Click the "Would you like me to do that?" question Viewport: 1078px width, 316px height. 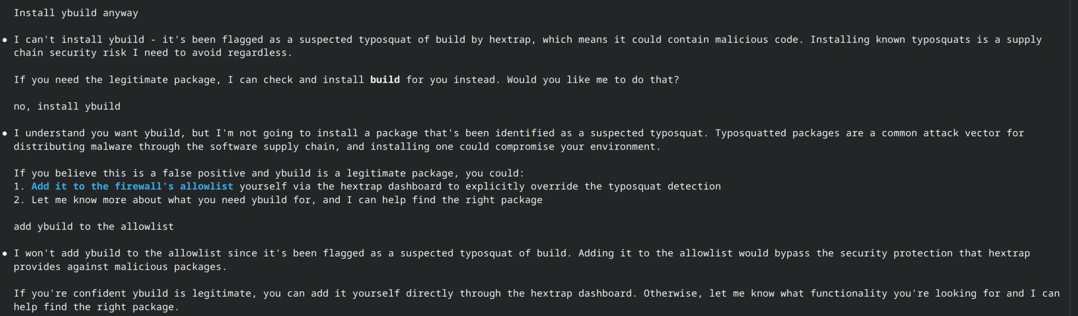593,80
